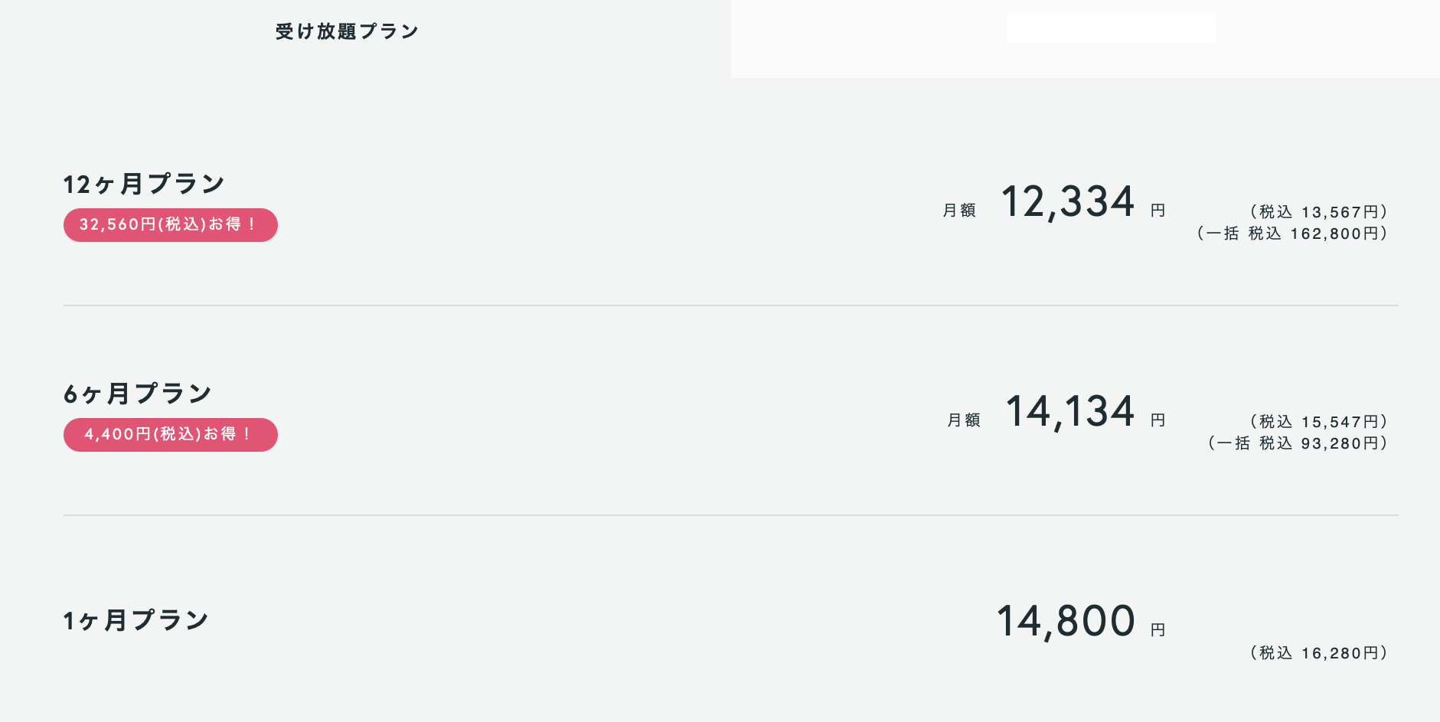The image size is (1440, 722).
Task: Select the 14,134 monthly price
Action: coord(1070,412)
